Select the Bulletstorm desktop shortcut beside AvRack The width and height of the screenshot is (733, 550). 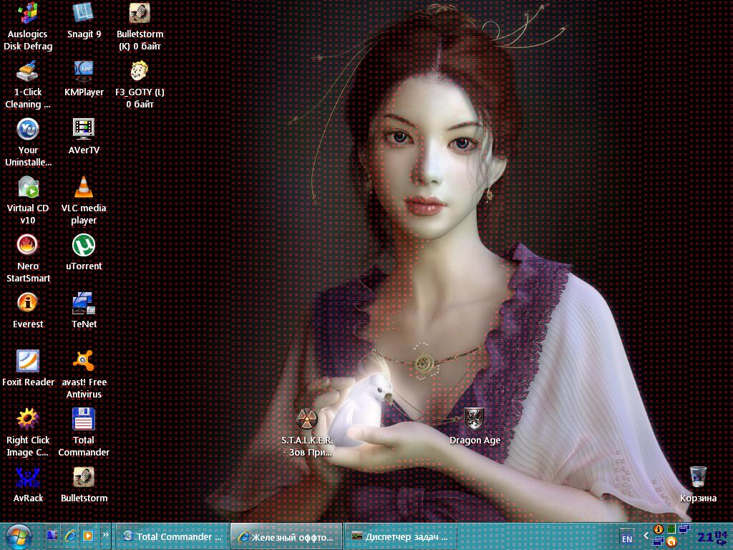(x=84, y=485)
